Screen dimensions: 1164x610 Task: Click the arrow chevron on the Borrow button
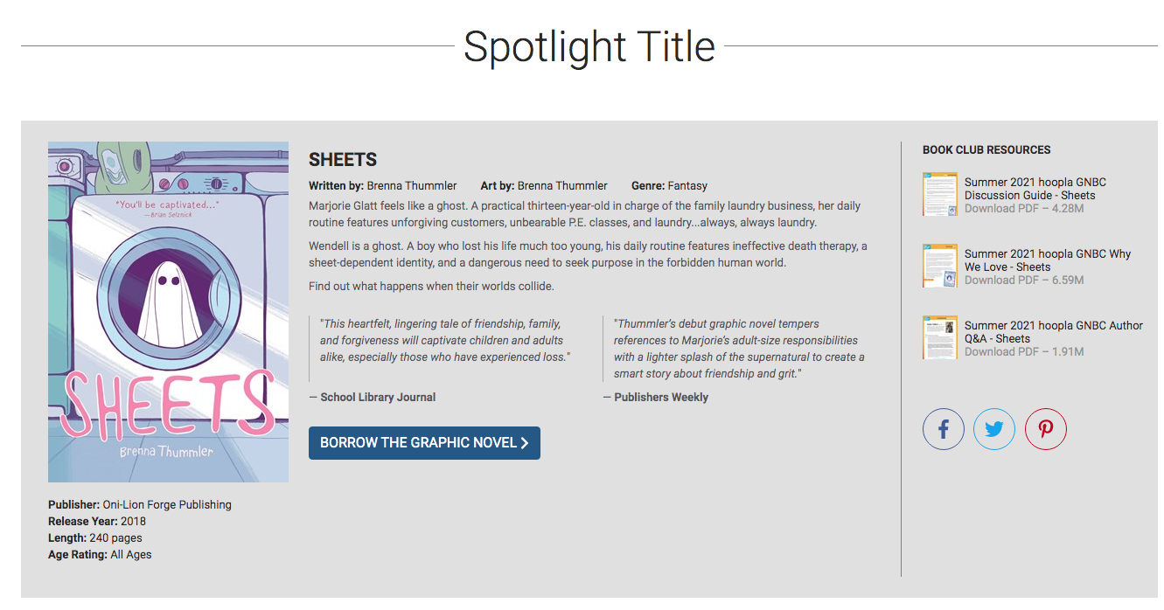[x=525, y=443]
